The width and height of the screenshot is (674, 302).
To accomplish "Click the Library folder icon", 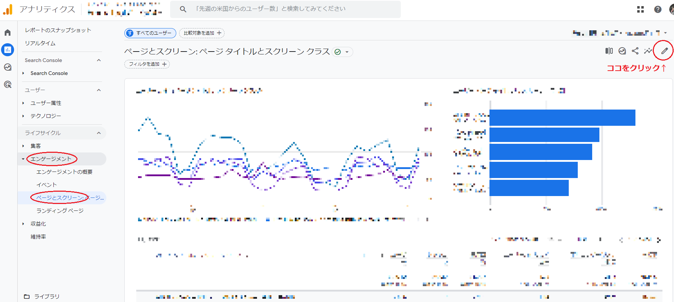I will point(27,297).
